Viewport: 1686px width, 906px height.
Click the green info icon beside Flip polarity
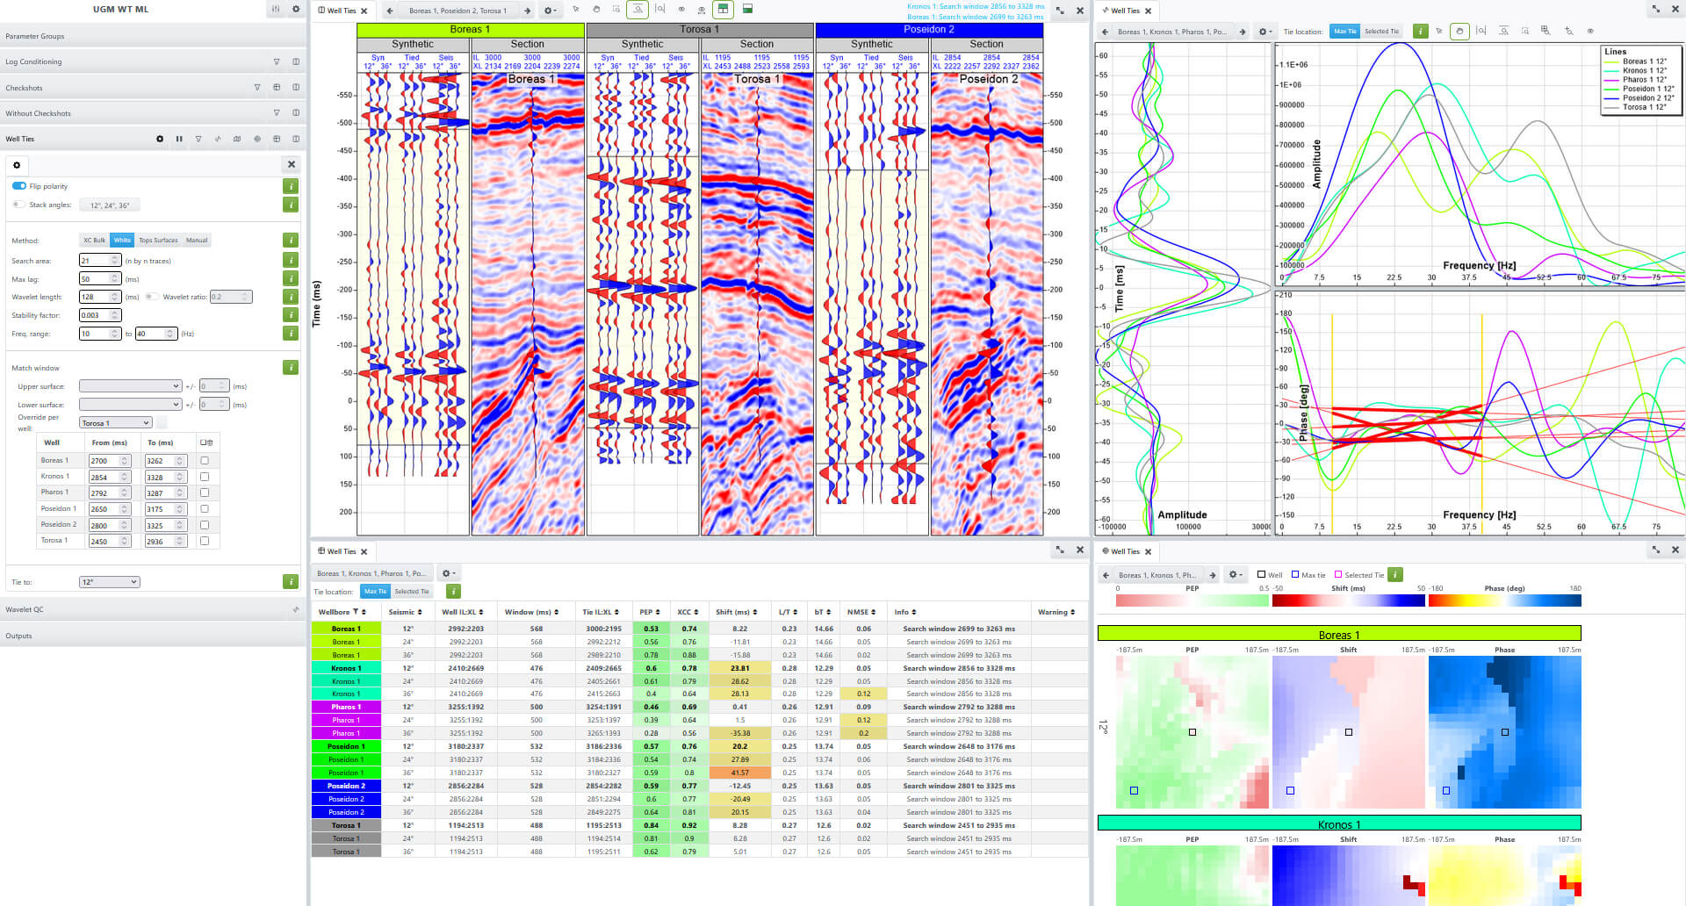290,186
